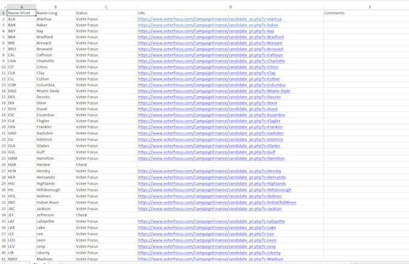Select Voter Focus status for Bay
This screenshot has width=409, height=264.
point(106,31)
